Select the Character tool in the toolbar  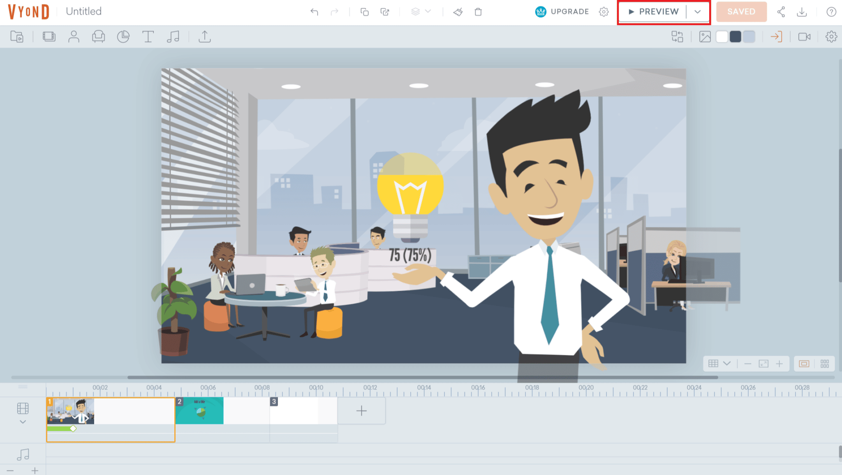tap(74, 37)
